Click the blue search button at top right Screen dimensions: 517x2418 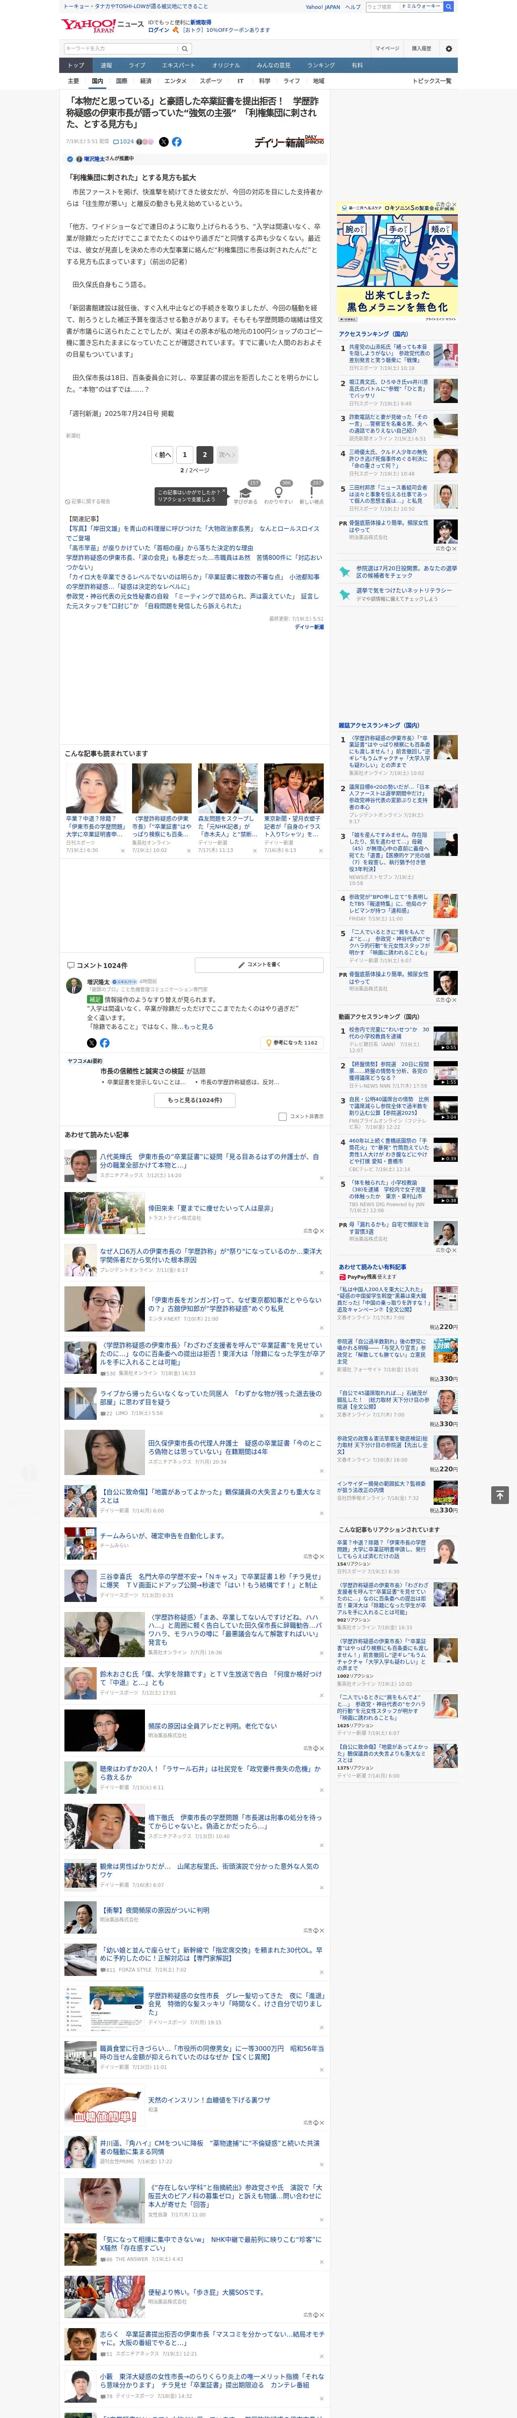coord(449,6)
